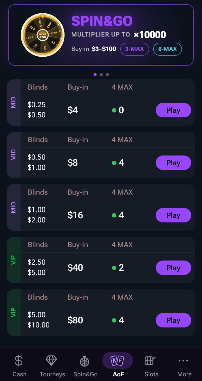Play the $80 VIP table
Screen dimensions: 202x381
173,320
